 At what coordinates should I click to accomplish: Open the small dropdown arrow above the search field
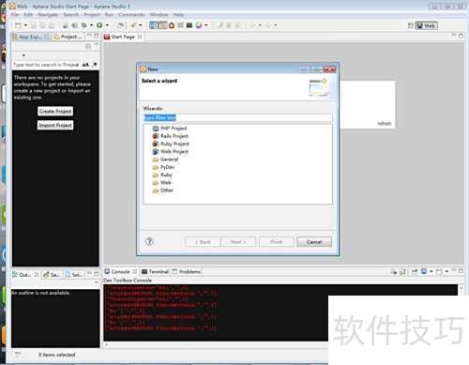click(x=23, y=55)
